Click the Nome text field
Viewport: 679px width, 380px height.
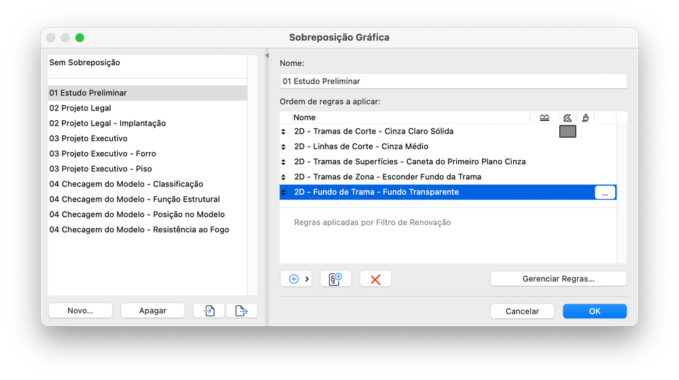453,81
